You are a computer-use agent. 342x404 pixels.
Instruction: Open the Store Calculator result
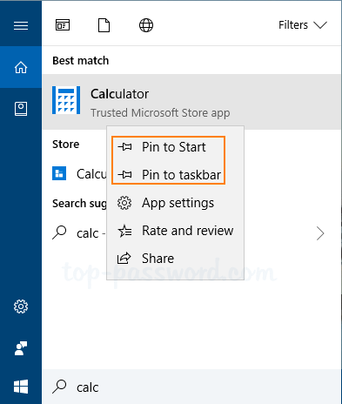point(79,174)
